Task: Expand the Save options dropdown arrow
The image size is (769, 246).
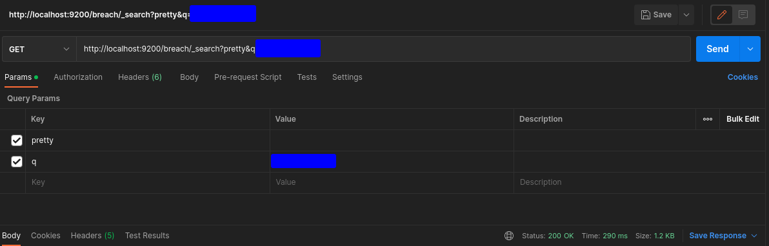Action: coord(686,15)
